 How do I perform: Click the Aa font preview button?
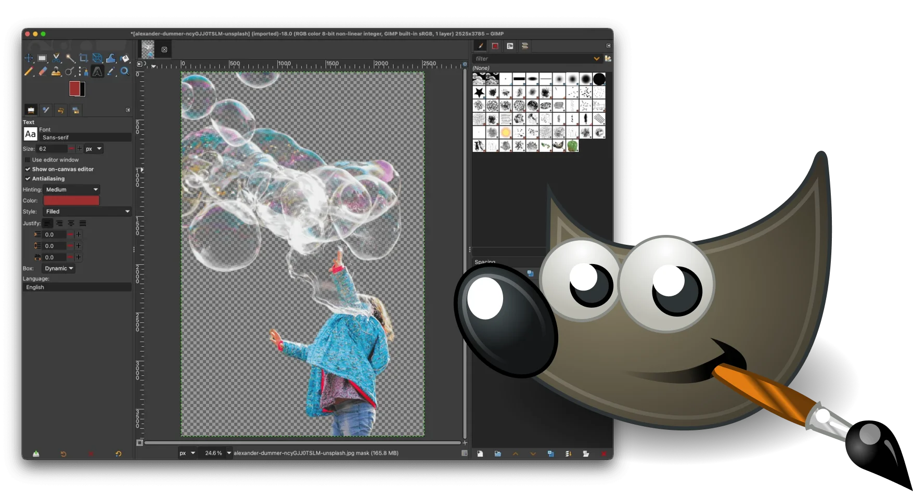[31, 134]
